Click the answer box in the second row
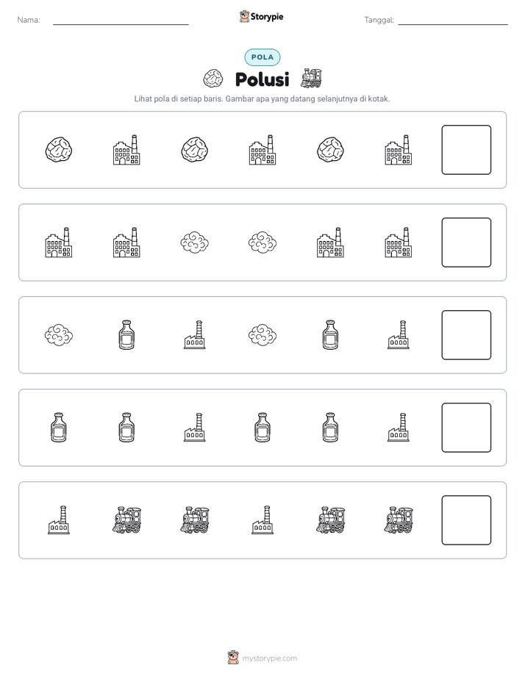 [x=466, y=242]
